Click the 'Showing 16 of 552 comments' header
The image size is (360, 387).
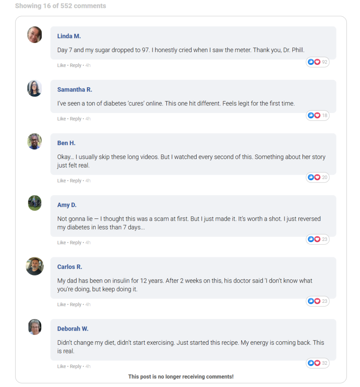[61, 6]
